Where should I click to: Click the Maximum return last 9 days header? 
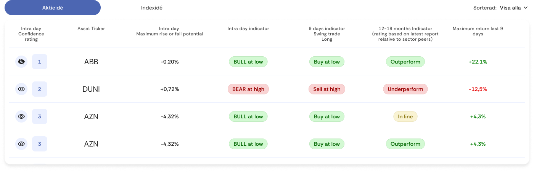click(x=478, y=31)
